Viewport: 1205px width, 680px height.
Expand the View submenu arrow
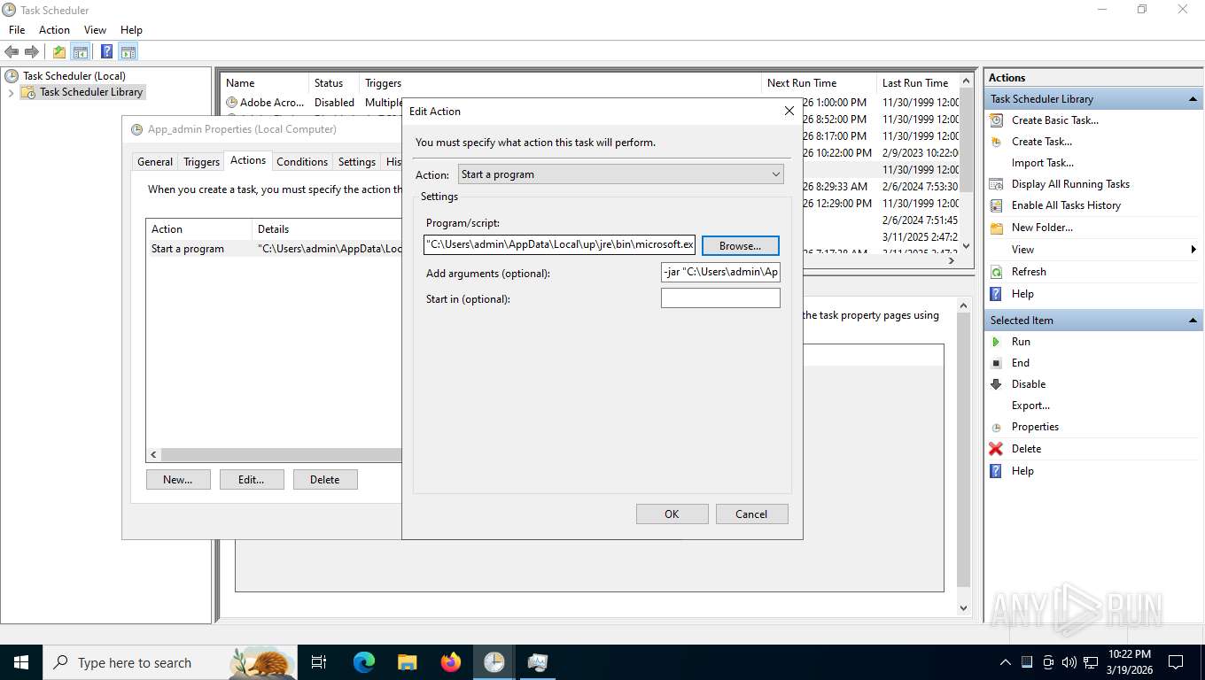pyautogui.click(x=1194, y=250)
